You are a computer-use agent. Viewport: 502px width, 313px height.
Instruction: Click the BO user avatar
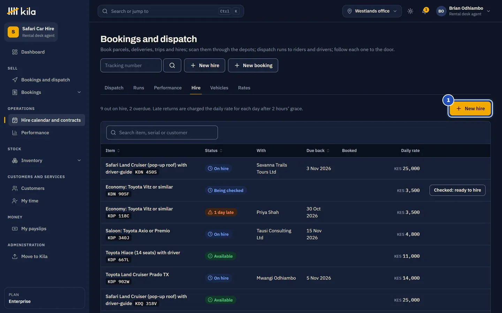point(441,11)
